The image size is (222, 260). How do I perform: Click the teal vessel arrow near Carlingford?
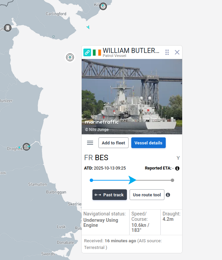pos(88,27)
